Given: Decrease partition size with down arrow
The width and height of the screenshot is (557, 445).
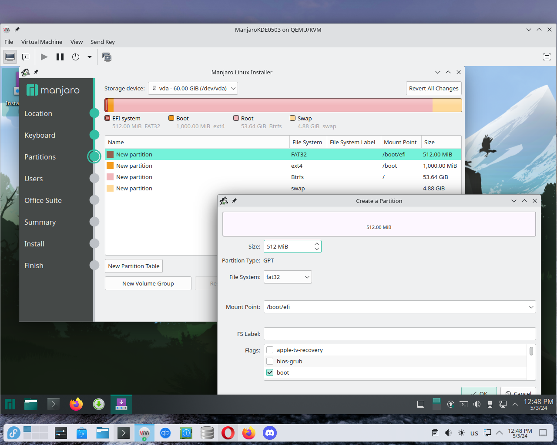Looking at the screenshot, I should pos(317,249).
